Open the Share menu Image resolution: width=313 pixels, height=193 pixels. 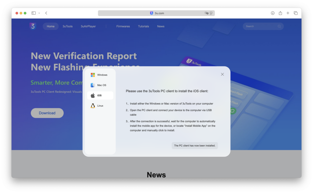pyautogui.click(x=281, y=13)
